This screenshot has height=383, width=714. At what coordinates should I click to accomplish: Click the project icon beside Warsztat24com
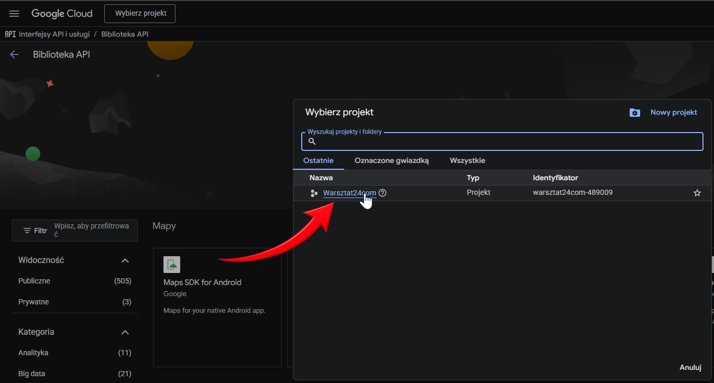click(314, 193)
